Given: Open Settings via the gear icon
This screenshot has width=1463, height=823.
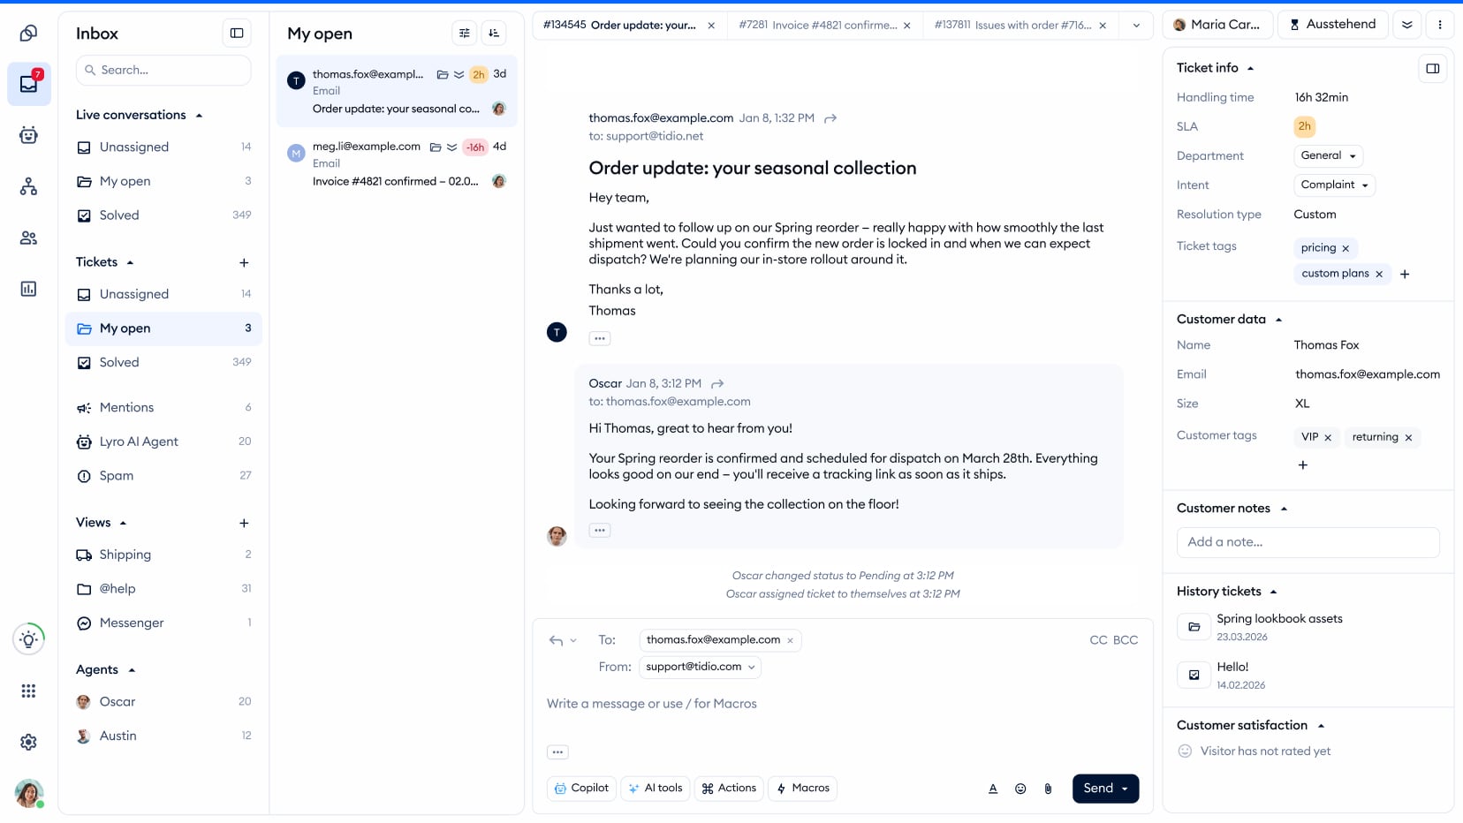Looking at the screenshot, I should [29, 742].
